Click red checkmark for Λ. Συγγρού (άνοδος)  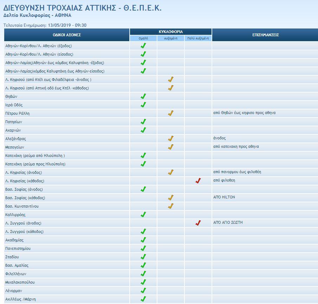pyautogui.click(x=198, y=223)
